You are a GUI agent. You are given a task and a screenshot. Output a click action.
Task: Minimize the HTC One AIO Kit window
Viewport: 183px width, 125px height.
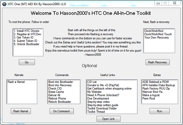click(158, 3)
